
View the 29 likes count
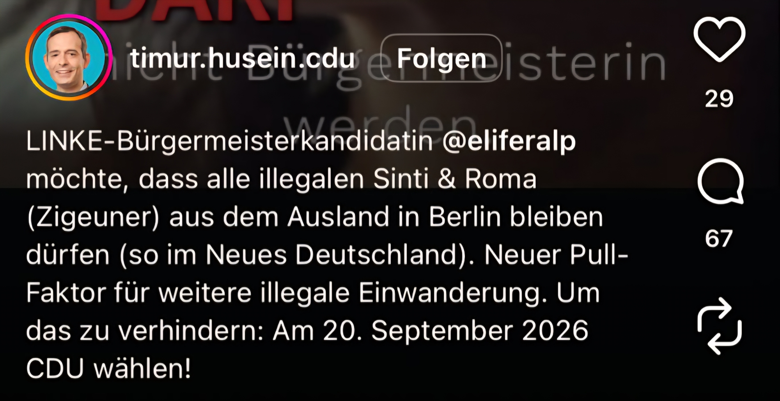pos(719,99)
